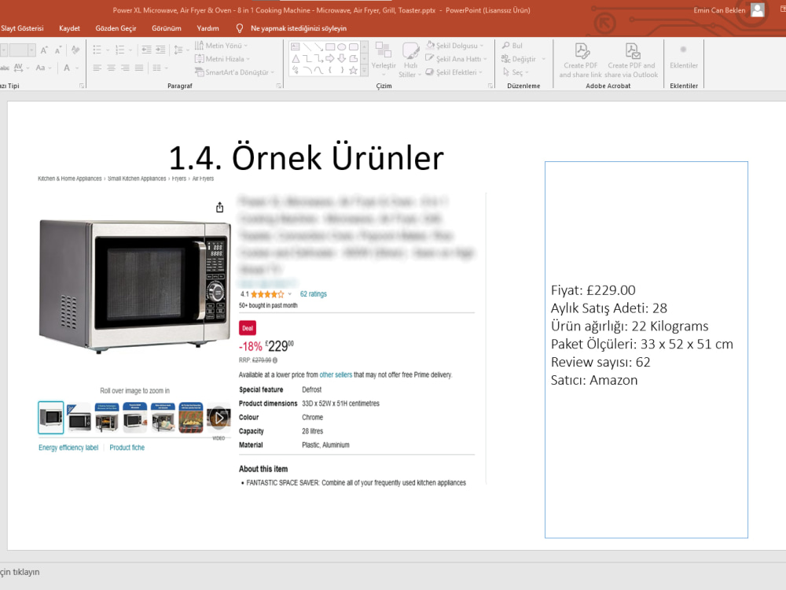The image size is (786, 590).
Task: Click the 'Fiyat: £229.00' text line
Action: click(593, 290)
